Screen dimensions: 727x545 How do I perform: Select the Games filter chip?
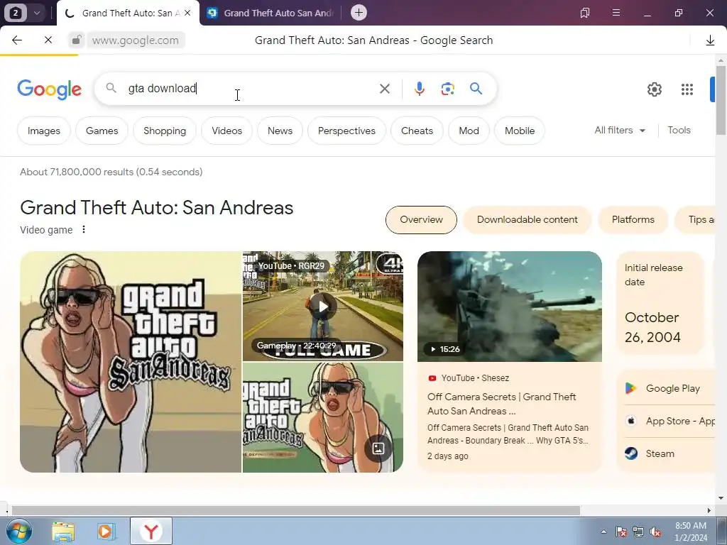pos(102,131)
